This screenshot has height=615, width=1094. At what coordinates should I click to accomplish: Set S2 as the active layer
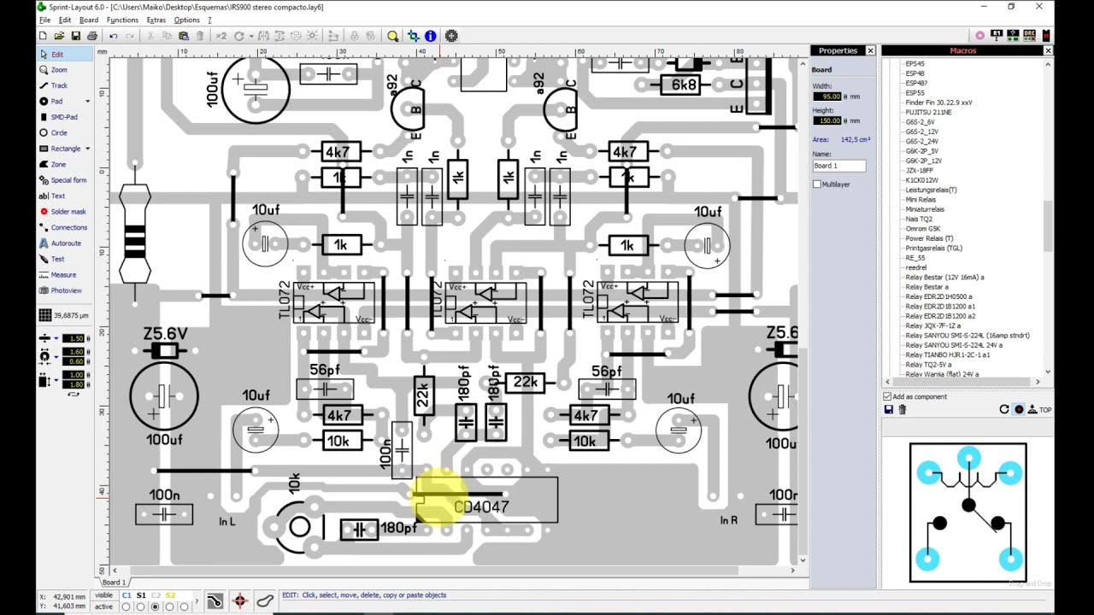pos(170,606)
